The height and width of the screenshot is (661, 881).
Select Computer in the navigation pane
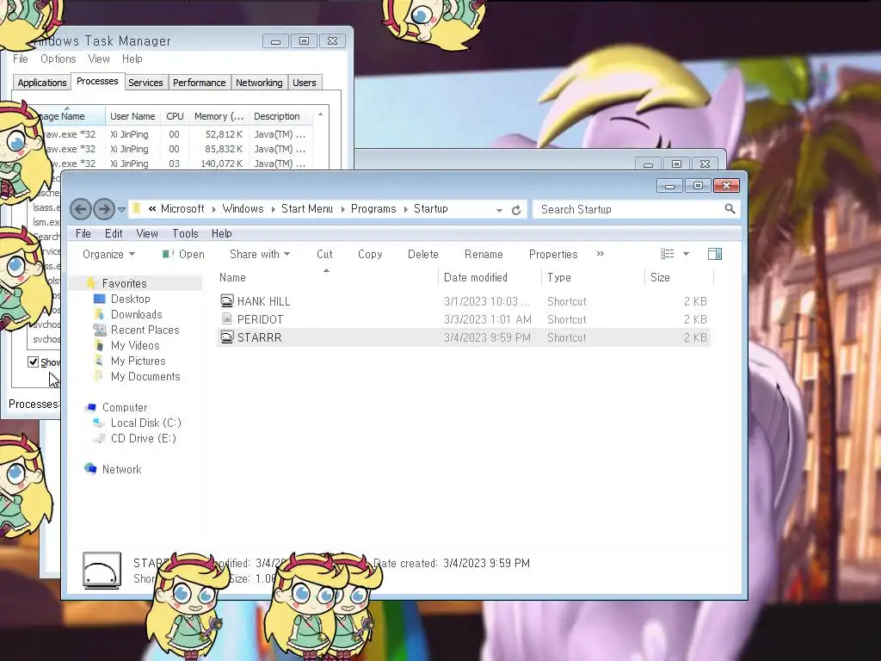tap(124, 407)
